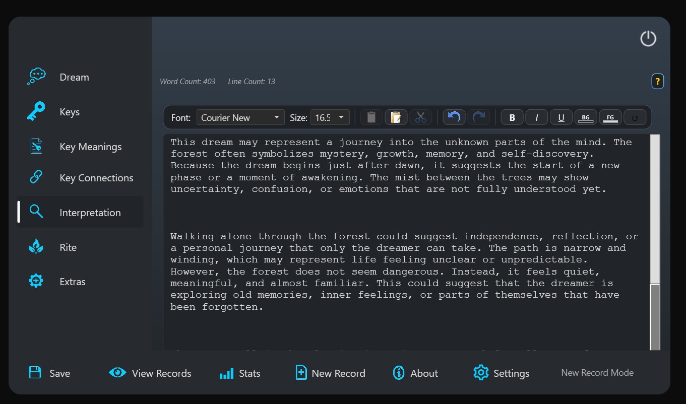Open the Rite section

[80, 247]
